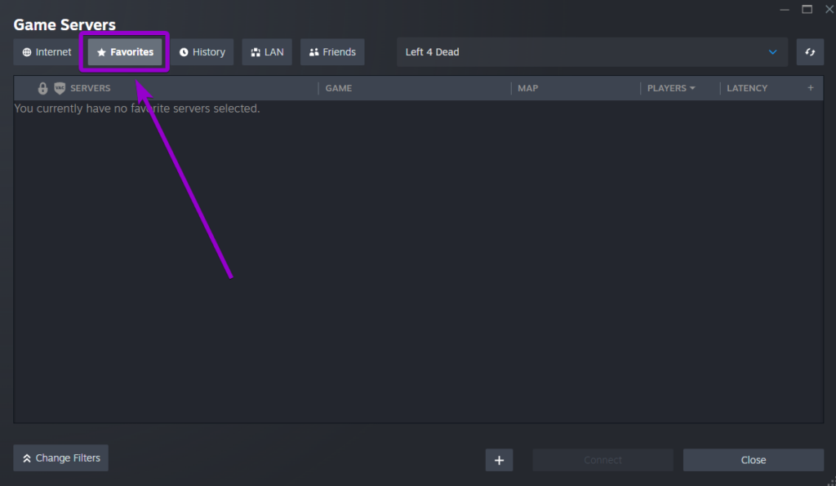
Task: Expand Change Filters options
Action: (26, 457)
